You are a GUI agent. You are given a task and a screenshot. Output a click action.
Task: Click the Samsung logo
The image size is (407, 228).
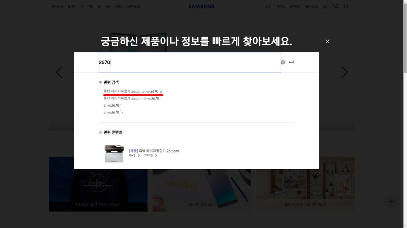pos(201,6)
